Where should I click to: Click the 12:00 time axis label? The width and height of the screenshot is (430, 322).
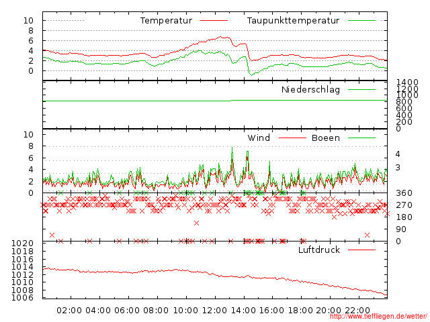point(214,310)
